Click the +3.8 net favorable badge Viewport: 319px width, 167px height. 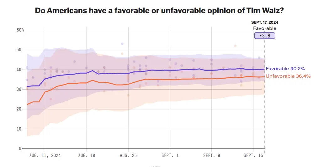(x=265, y=36)
